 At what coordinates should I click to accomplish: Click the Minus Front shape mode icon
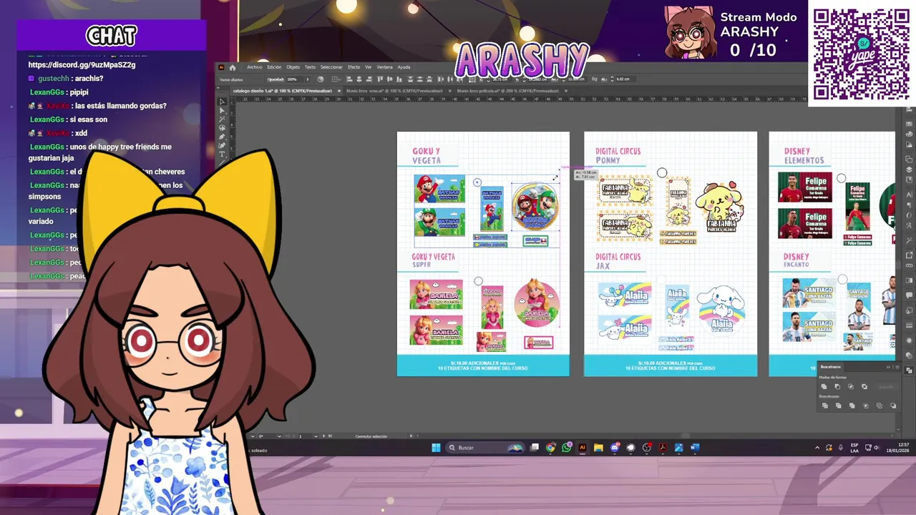tap(837, 386)
